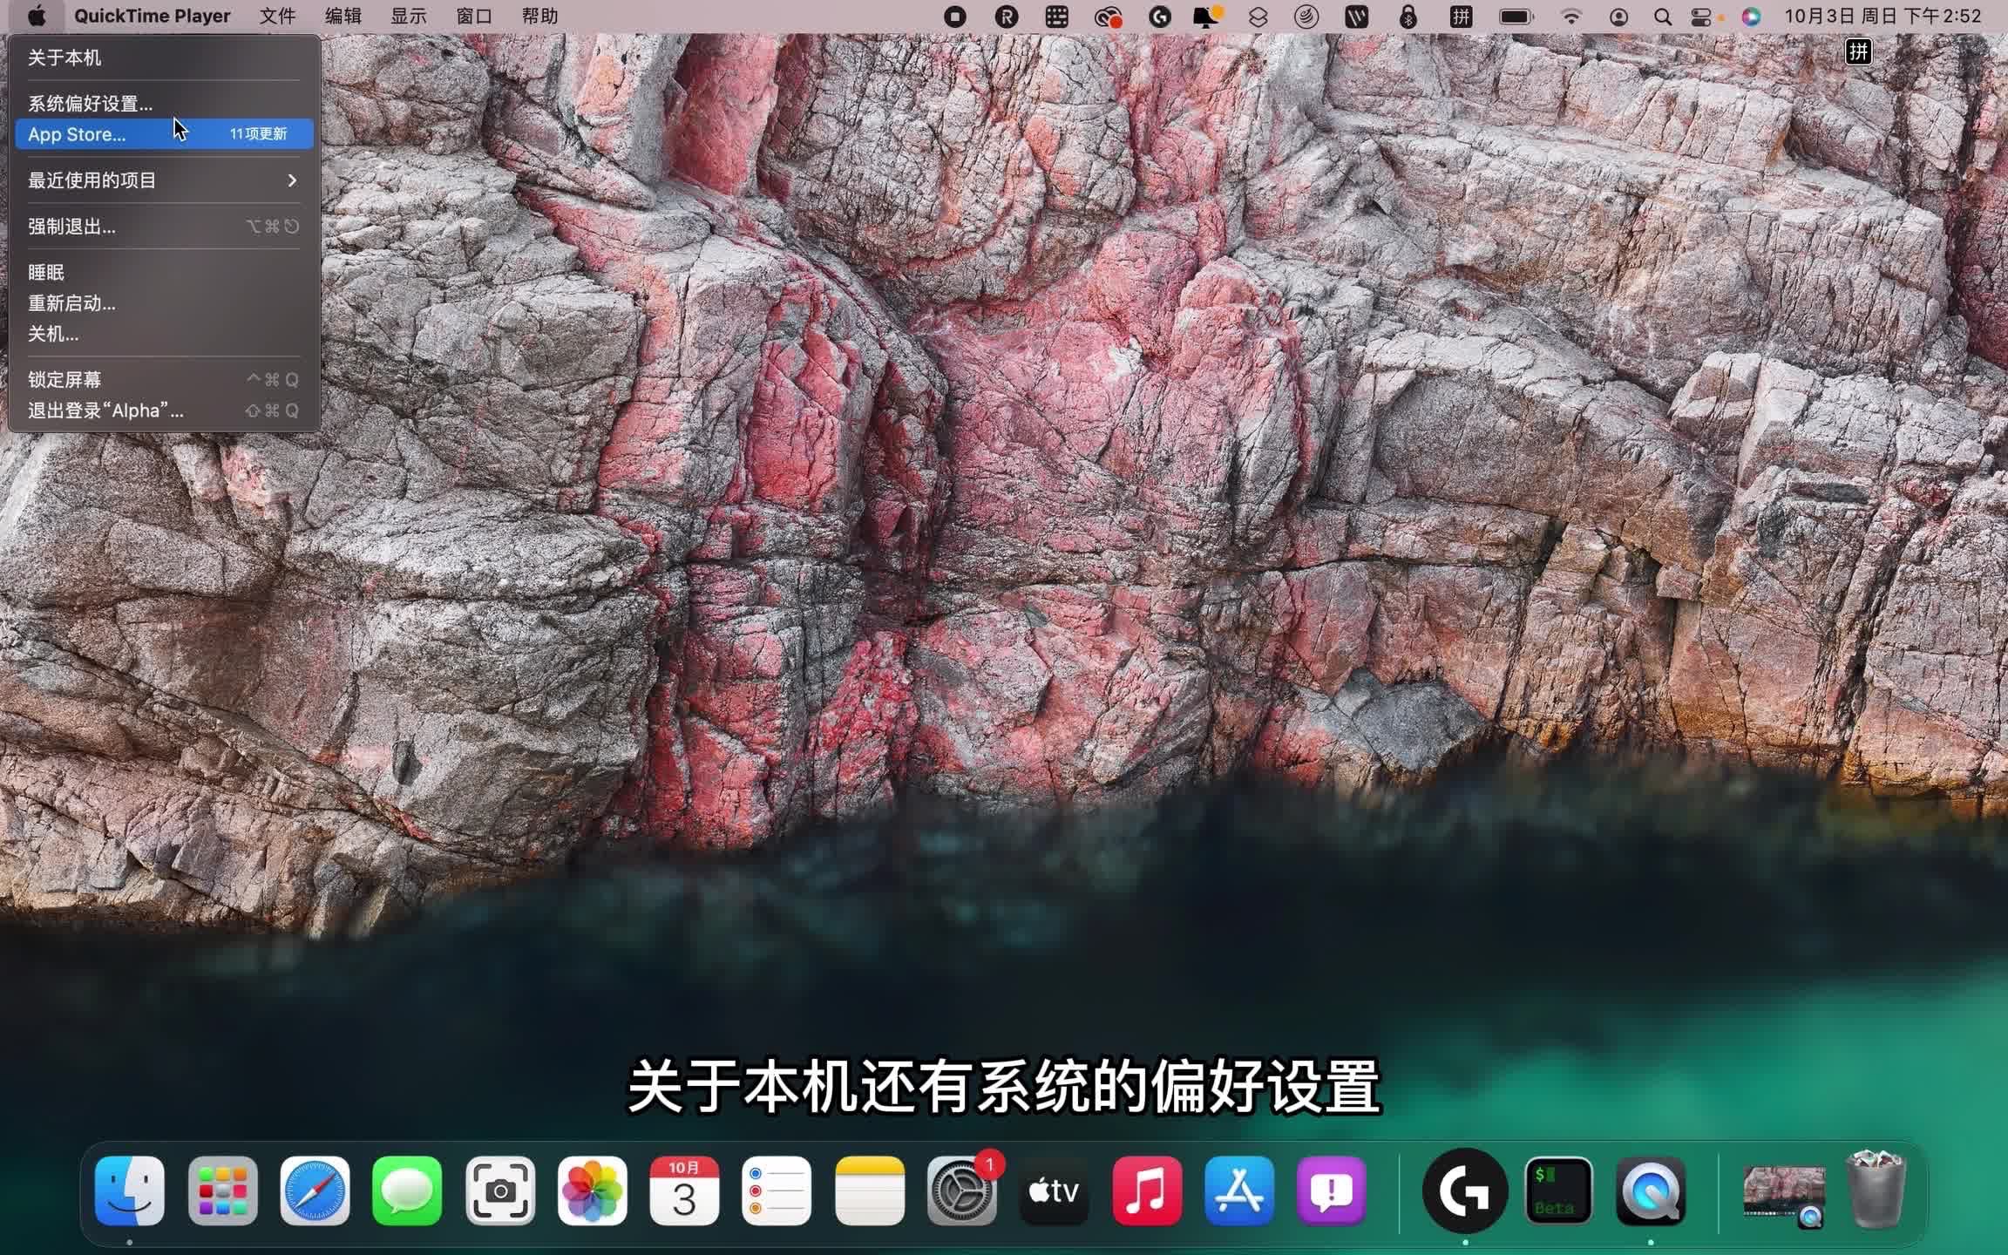This screenshot has height=1255, width=2008.
Task: Stop the screen recording from the menu bar
Action: (x=954, y=16)
